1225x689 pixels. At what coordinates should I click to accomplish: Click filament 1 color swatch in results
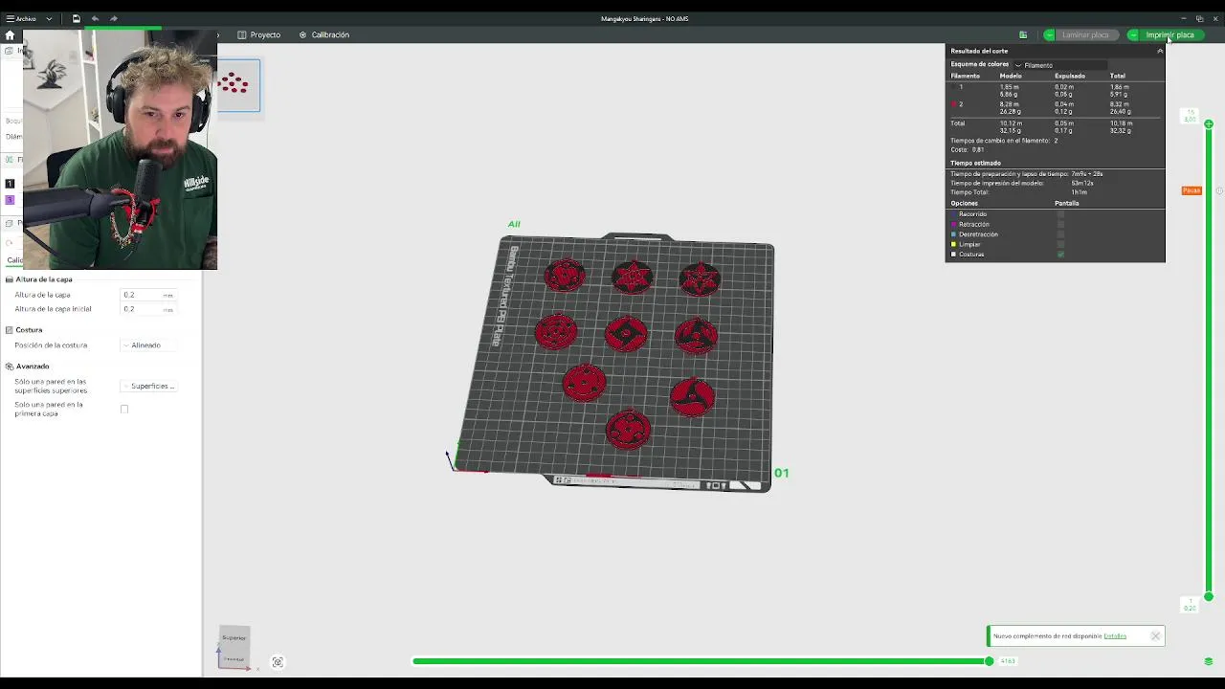tap(954, 87)
